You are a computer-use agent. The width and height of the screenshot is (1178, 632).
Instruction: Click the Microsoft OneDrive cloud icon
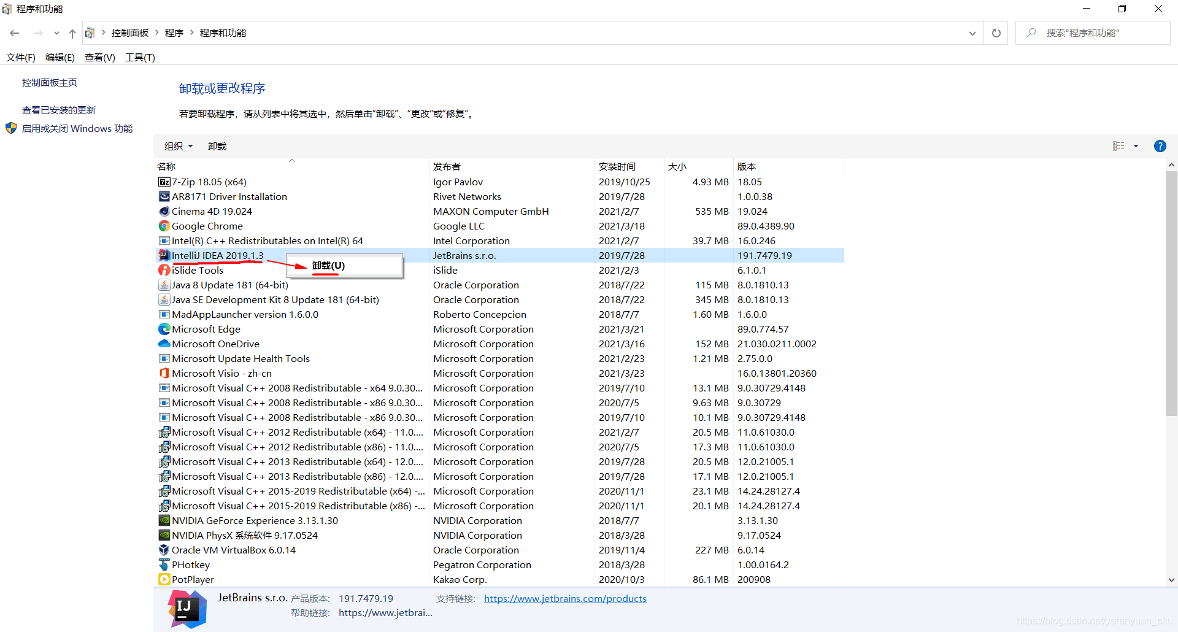coord(164,344)
